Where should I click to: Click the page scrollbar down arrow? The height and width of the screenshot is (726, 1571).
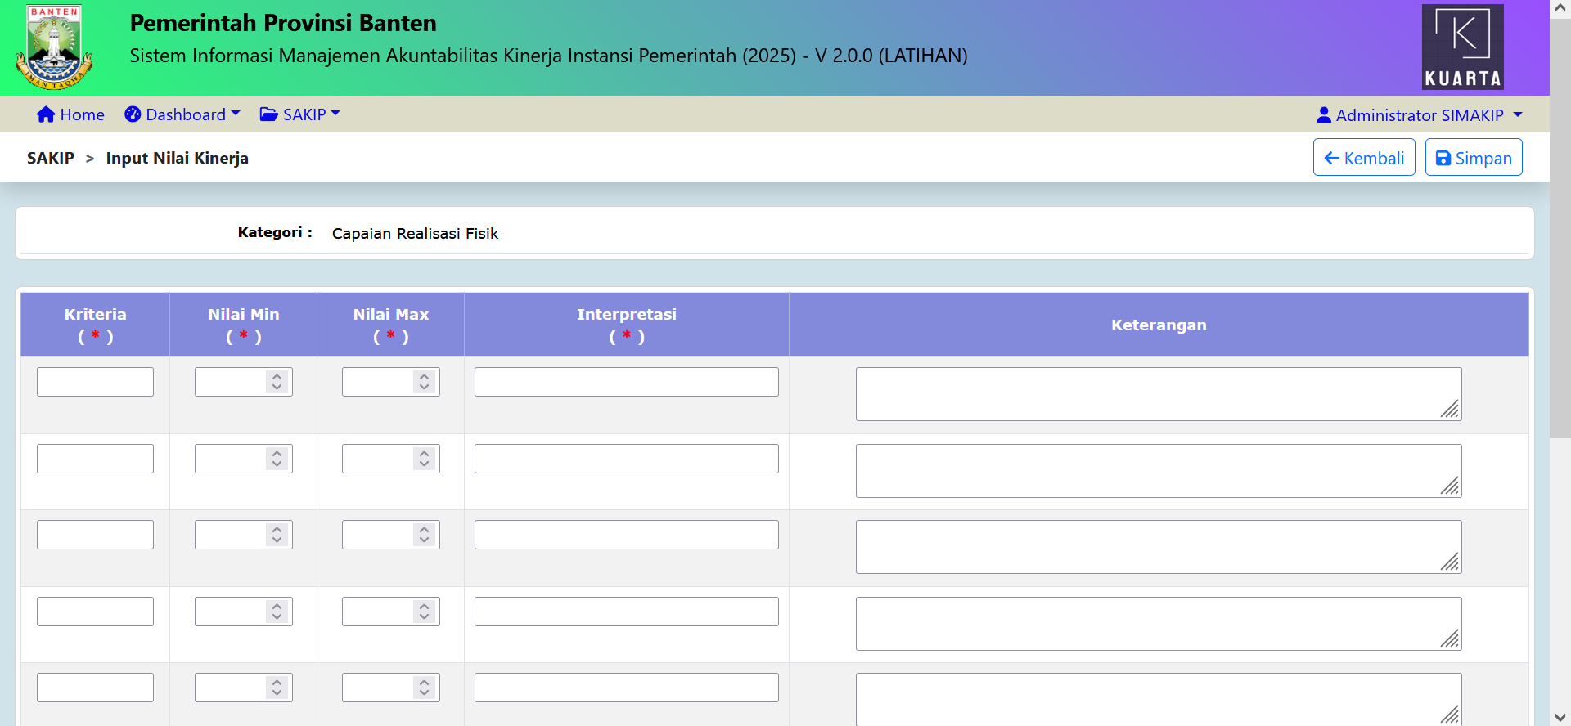point(1560,718)
